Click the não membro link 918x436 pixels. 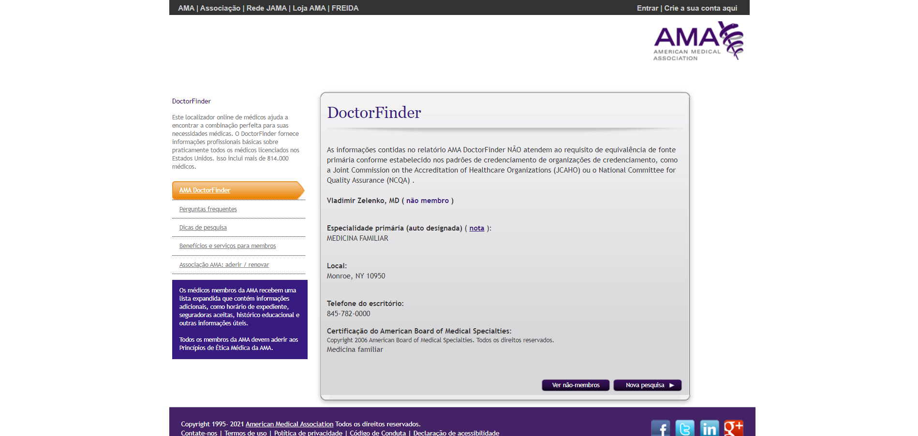pyautogui.click(x=428, y=201)
